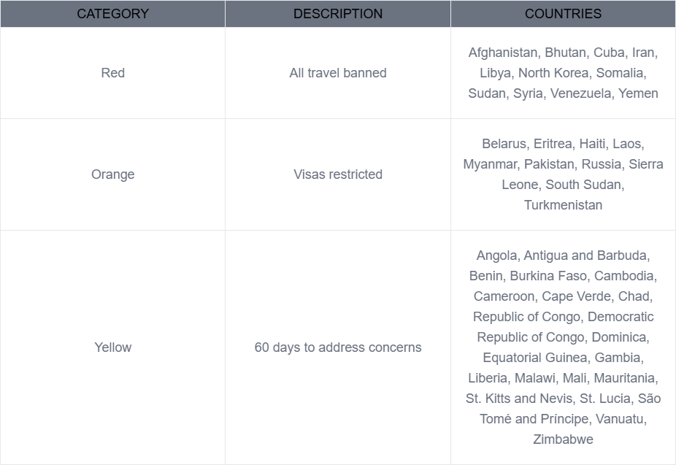Click the COUNTRIES column header

coord(563,14)
